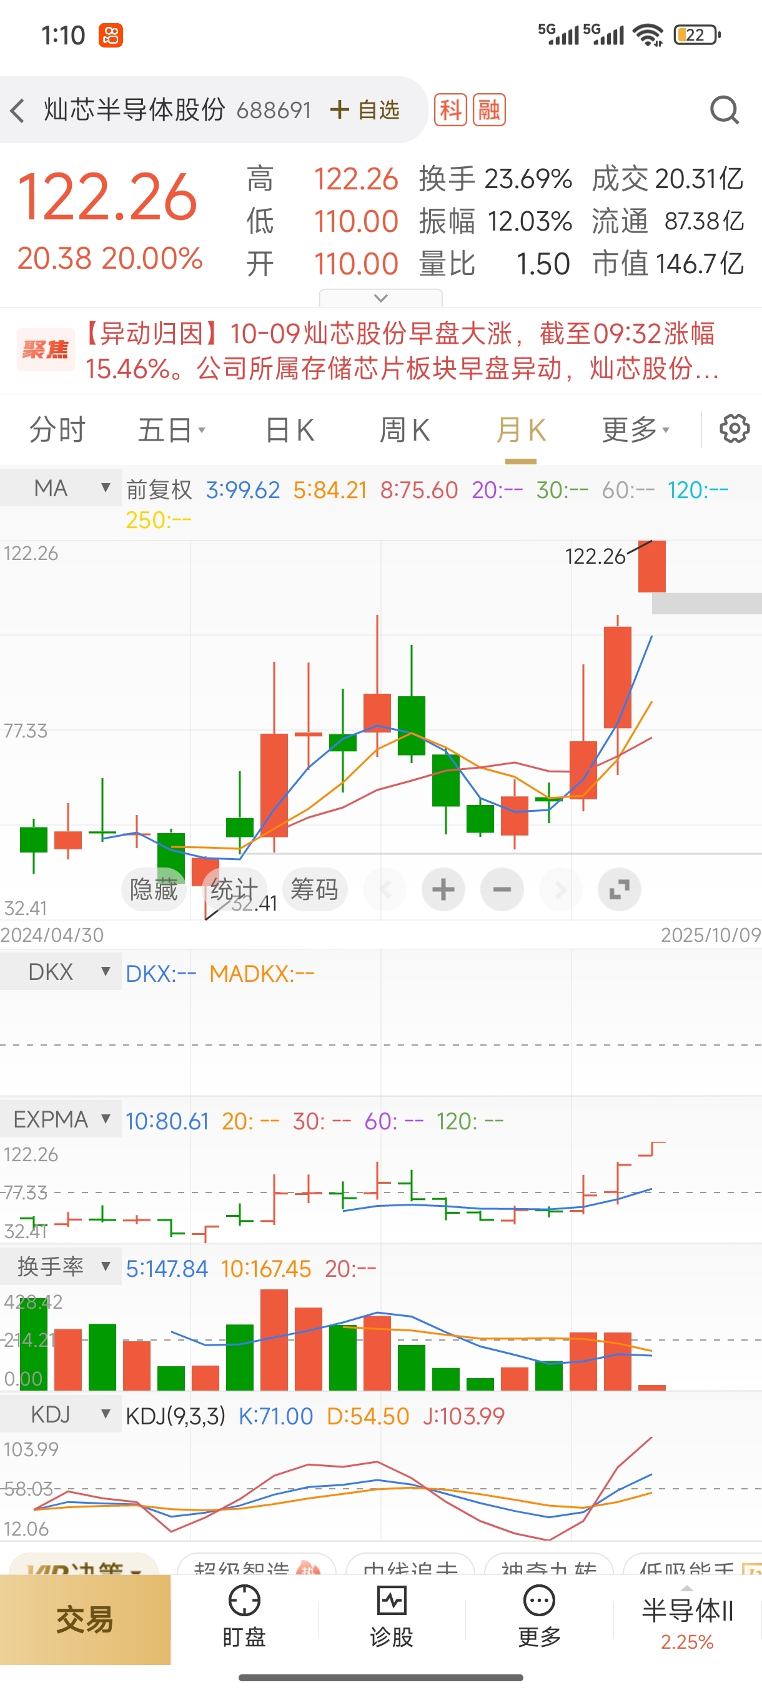Tap the back arrow icon
Screen dimensions: 762x1695
17,110
